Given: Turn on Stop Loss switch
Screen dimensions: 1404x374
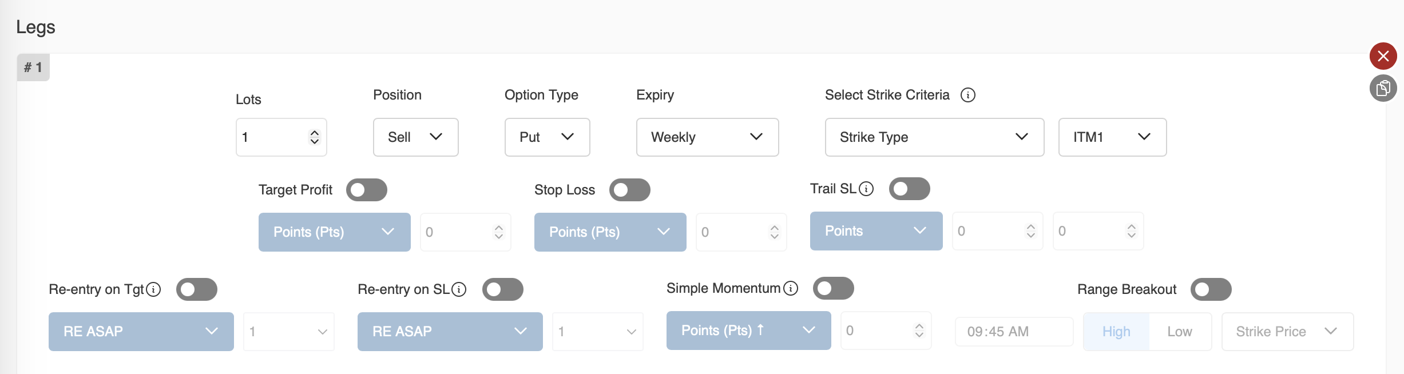Looking at the screenshot, I should tap(629, 190).
